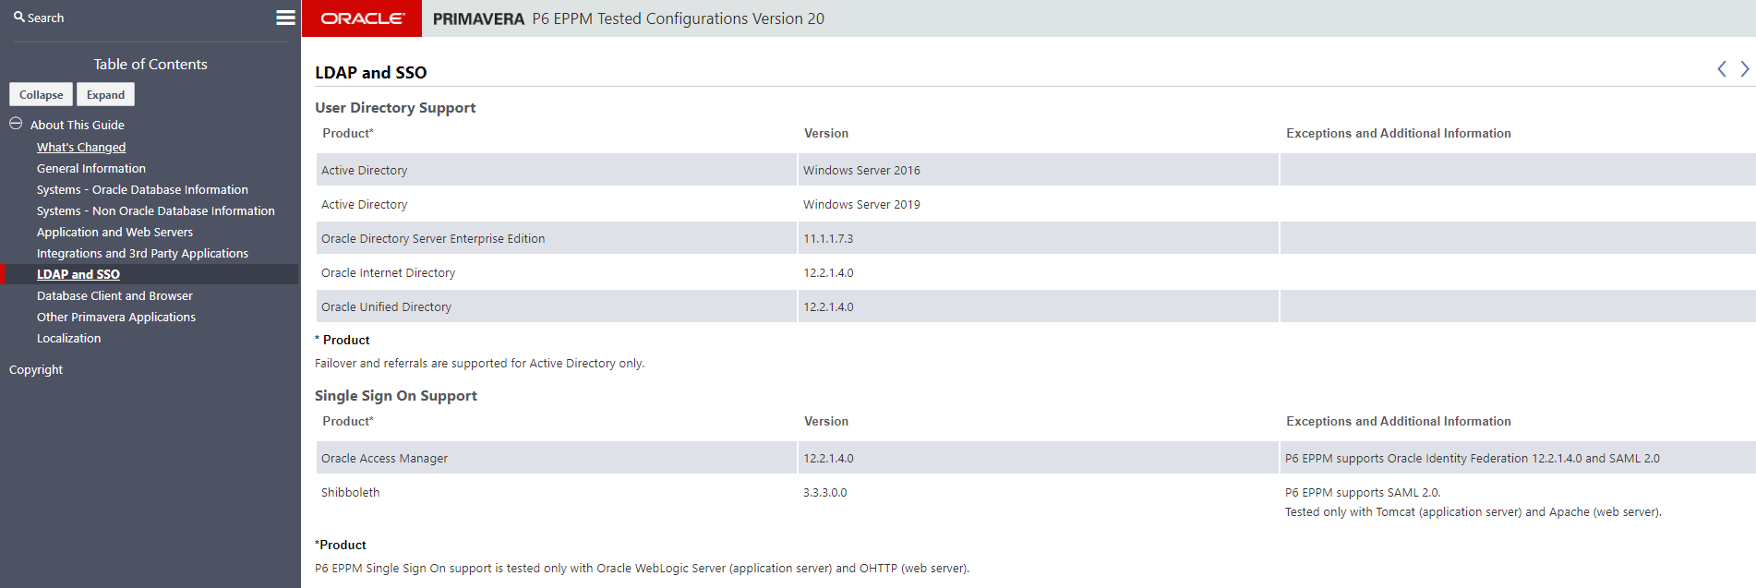This screenshot has width=1756, height=588.
Task: Go to previous page arrow
Action: click(1721, 69)
